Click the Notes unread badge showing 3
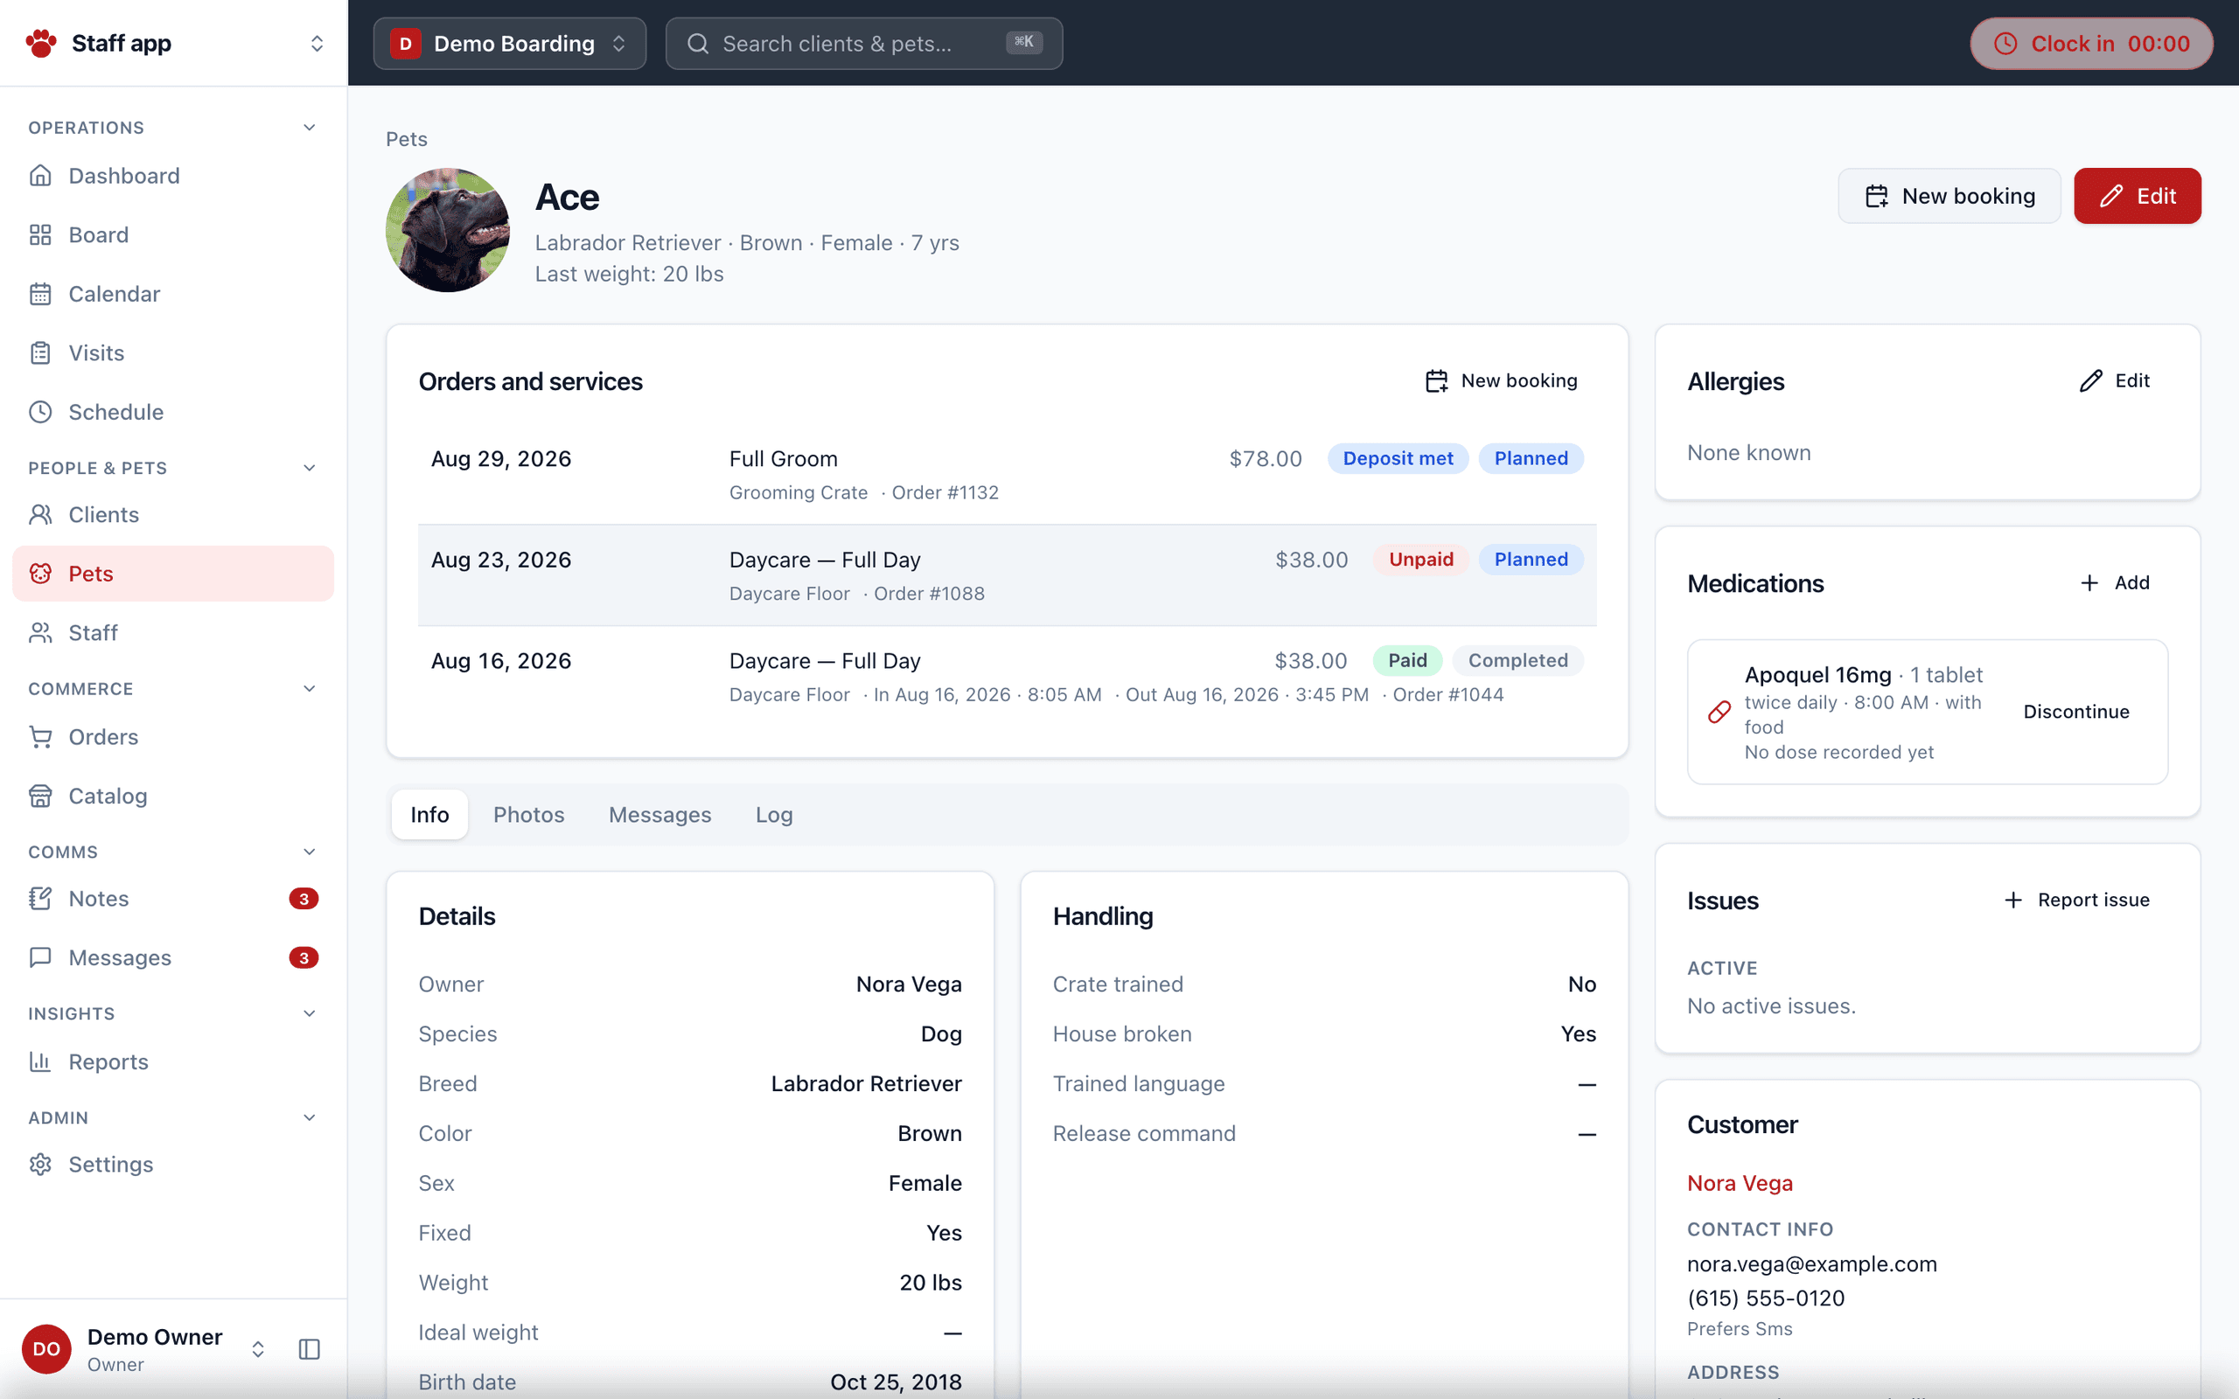 pos(303,899)
